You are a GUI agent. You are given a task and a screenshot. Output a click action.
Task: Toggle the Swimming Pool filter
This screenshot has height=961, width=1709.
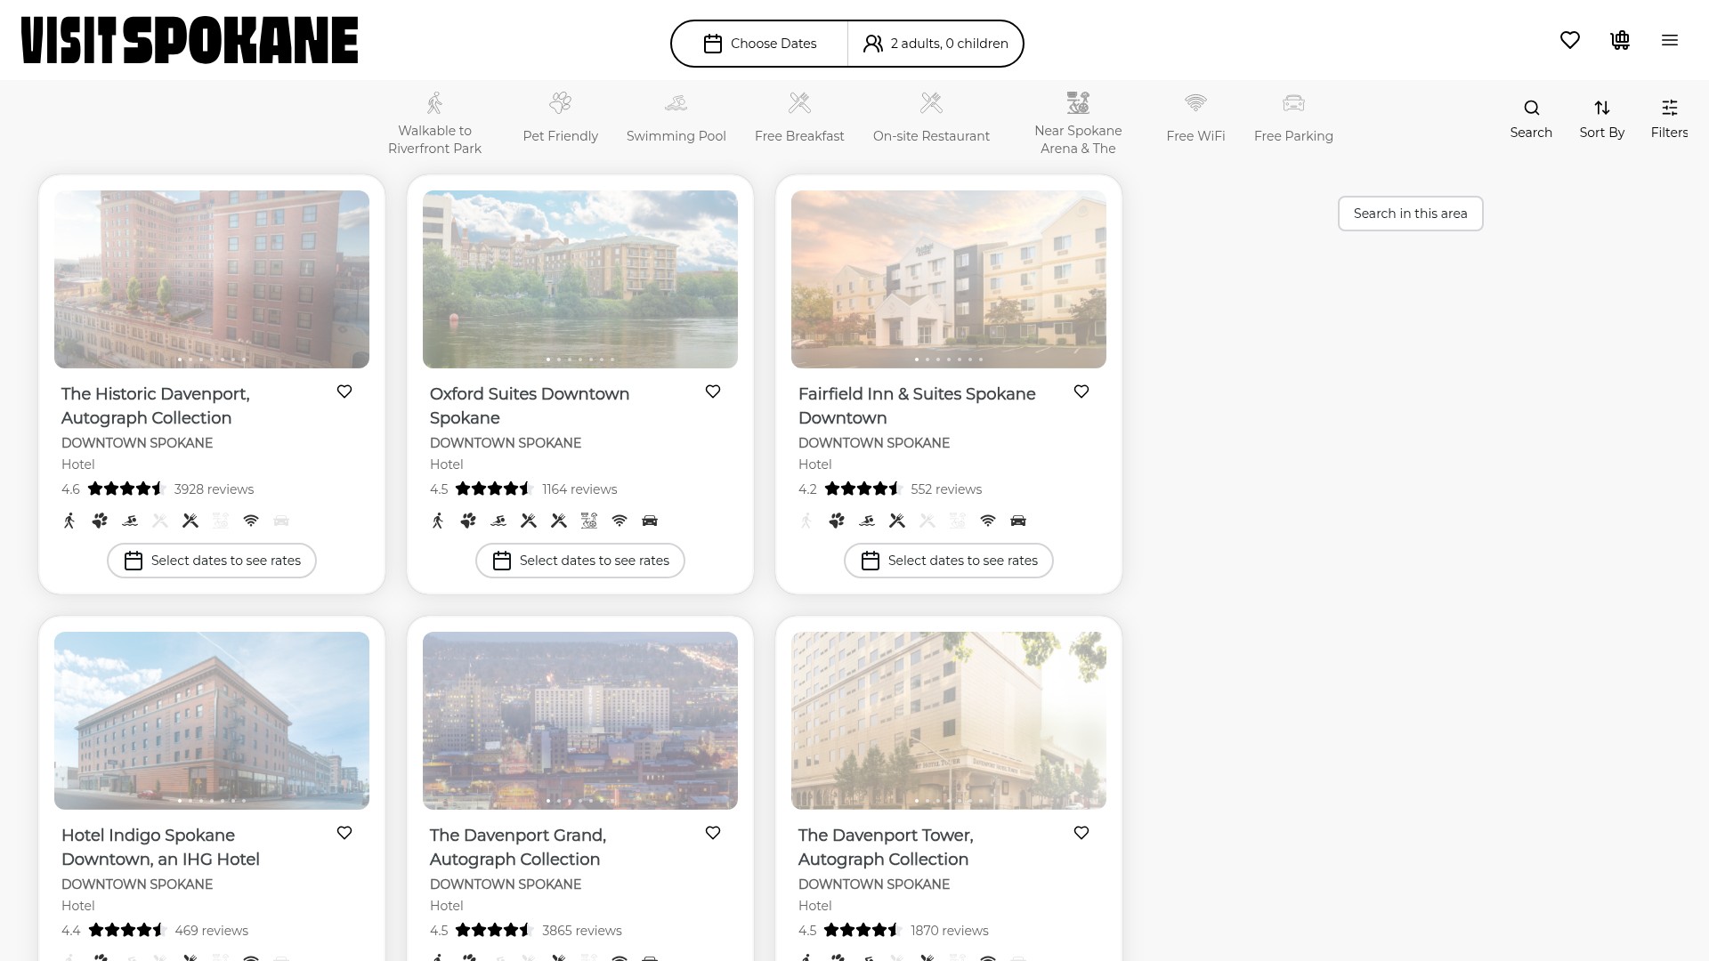[676, 117]
